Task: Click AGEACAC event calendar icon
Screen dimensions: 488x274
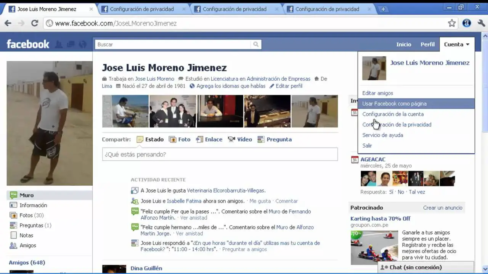Action: [x=355, y=159]
